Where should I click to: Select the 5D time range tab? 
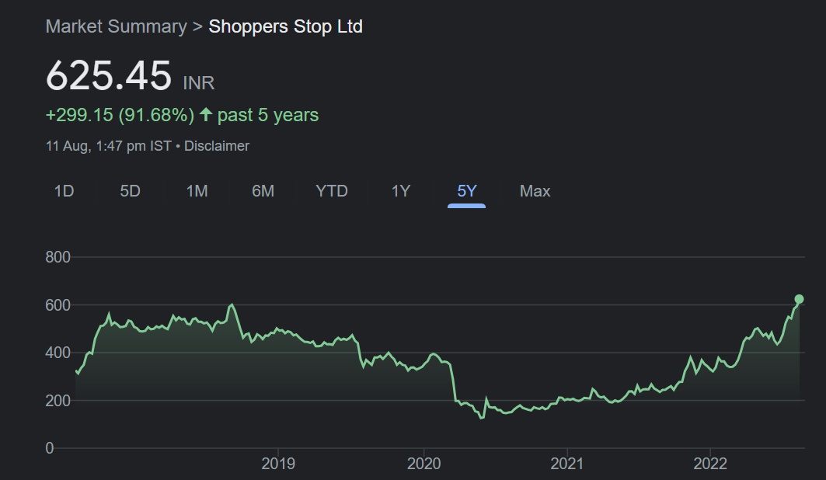130,191
